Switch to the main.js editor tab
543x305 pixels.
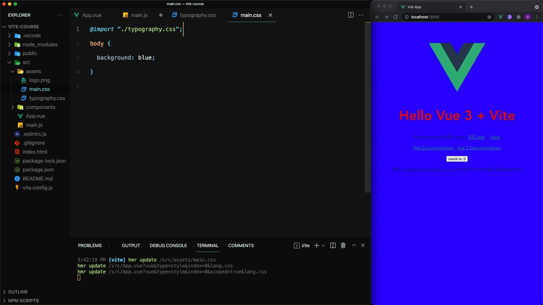tap(139, 15)
